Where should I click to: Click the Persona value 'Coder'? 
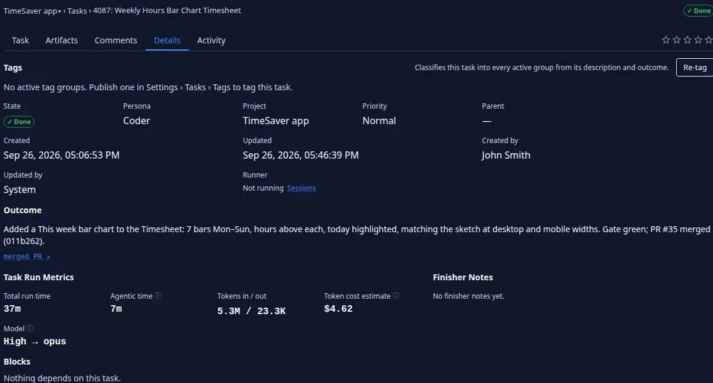point(137,121)
